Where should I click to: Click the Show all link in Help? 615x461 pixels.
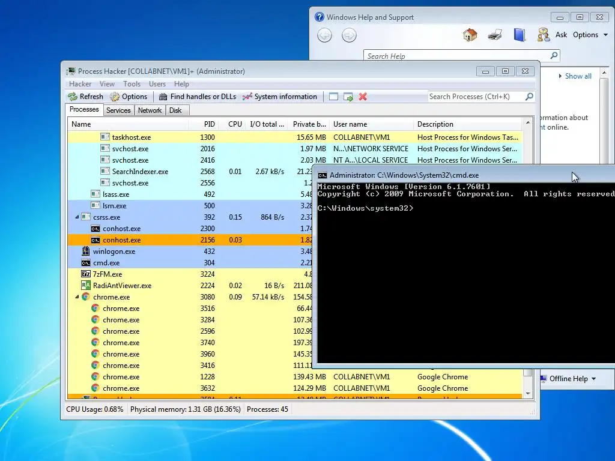[578, 76]
